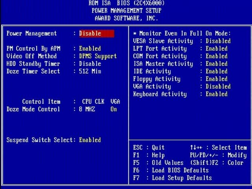Click the arrow keys Select Item hint
Image resolution: width=252 pixels, height=189 pixels.
coord(219,148)
